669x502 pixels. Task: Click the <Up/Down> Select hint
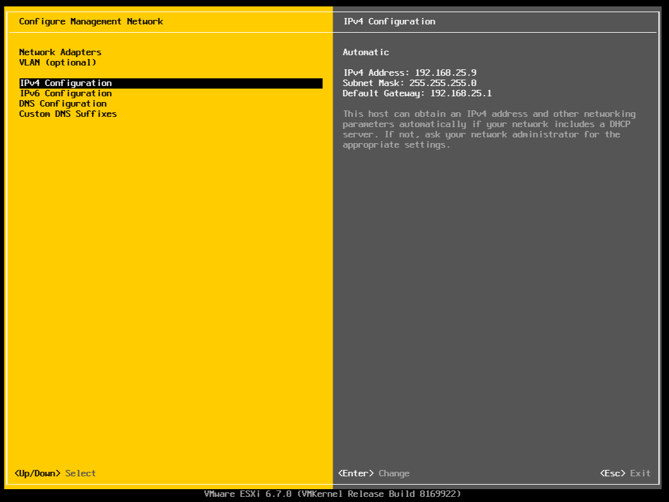[55, 473]
